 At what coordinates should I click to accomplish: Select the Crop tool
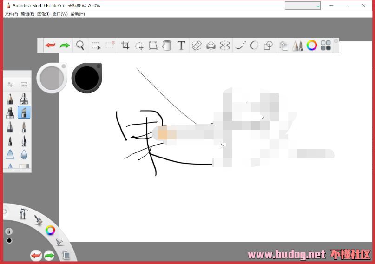click(125, 46)
